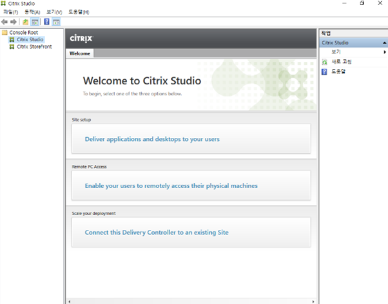This screenshot has height=304, width=388.
Task: Select the Console Root folder icon
Action: point(5,32)
